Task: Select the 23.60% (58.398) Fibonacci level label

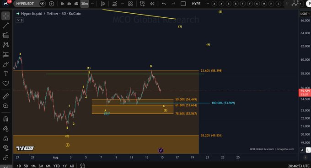Action: [211, 71]
